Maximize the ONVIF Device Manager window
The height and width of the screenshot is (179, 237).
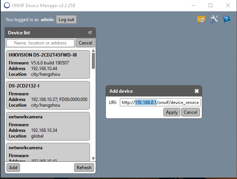click(x=211, y=5)
